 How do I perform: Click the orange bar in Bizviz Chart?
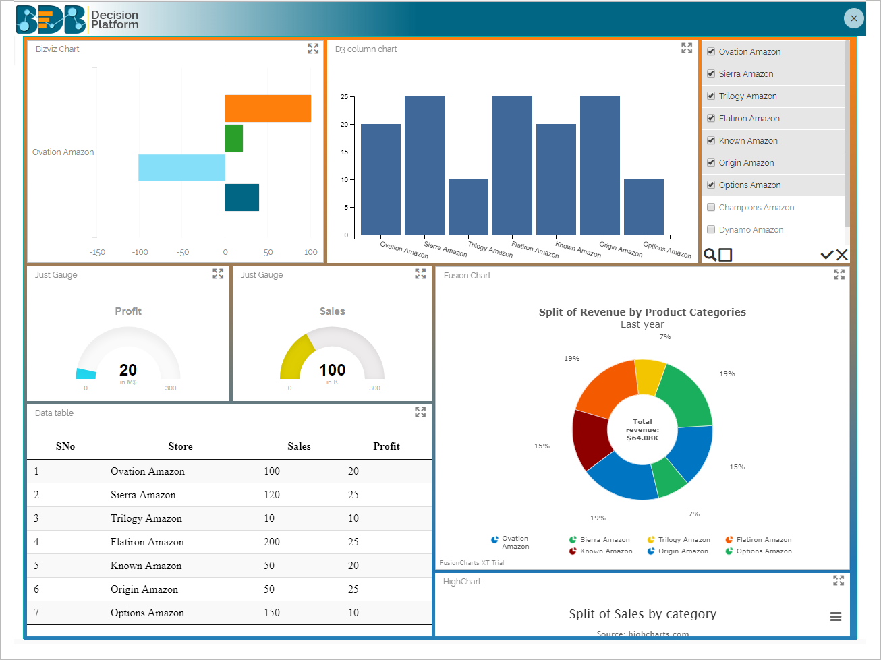tap(268, 109)
